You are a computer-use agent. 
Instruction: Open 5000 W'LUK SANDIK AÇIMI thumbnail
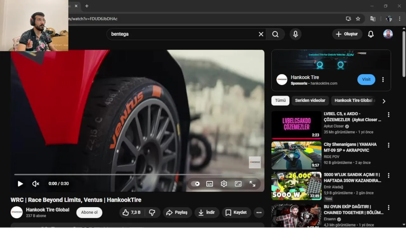(296, 186)
